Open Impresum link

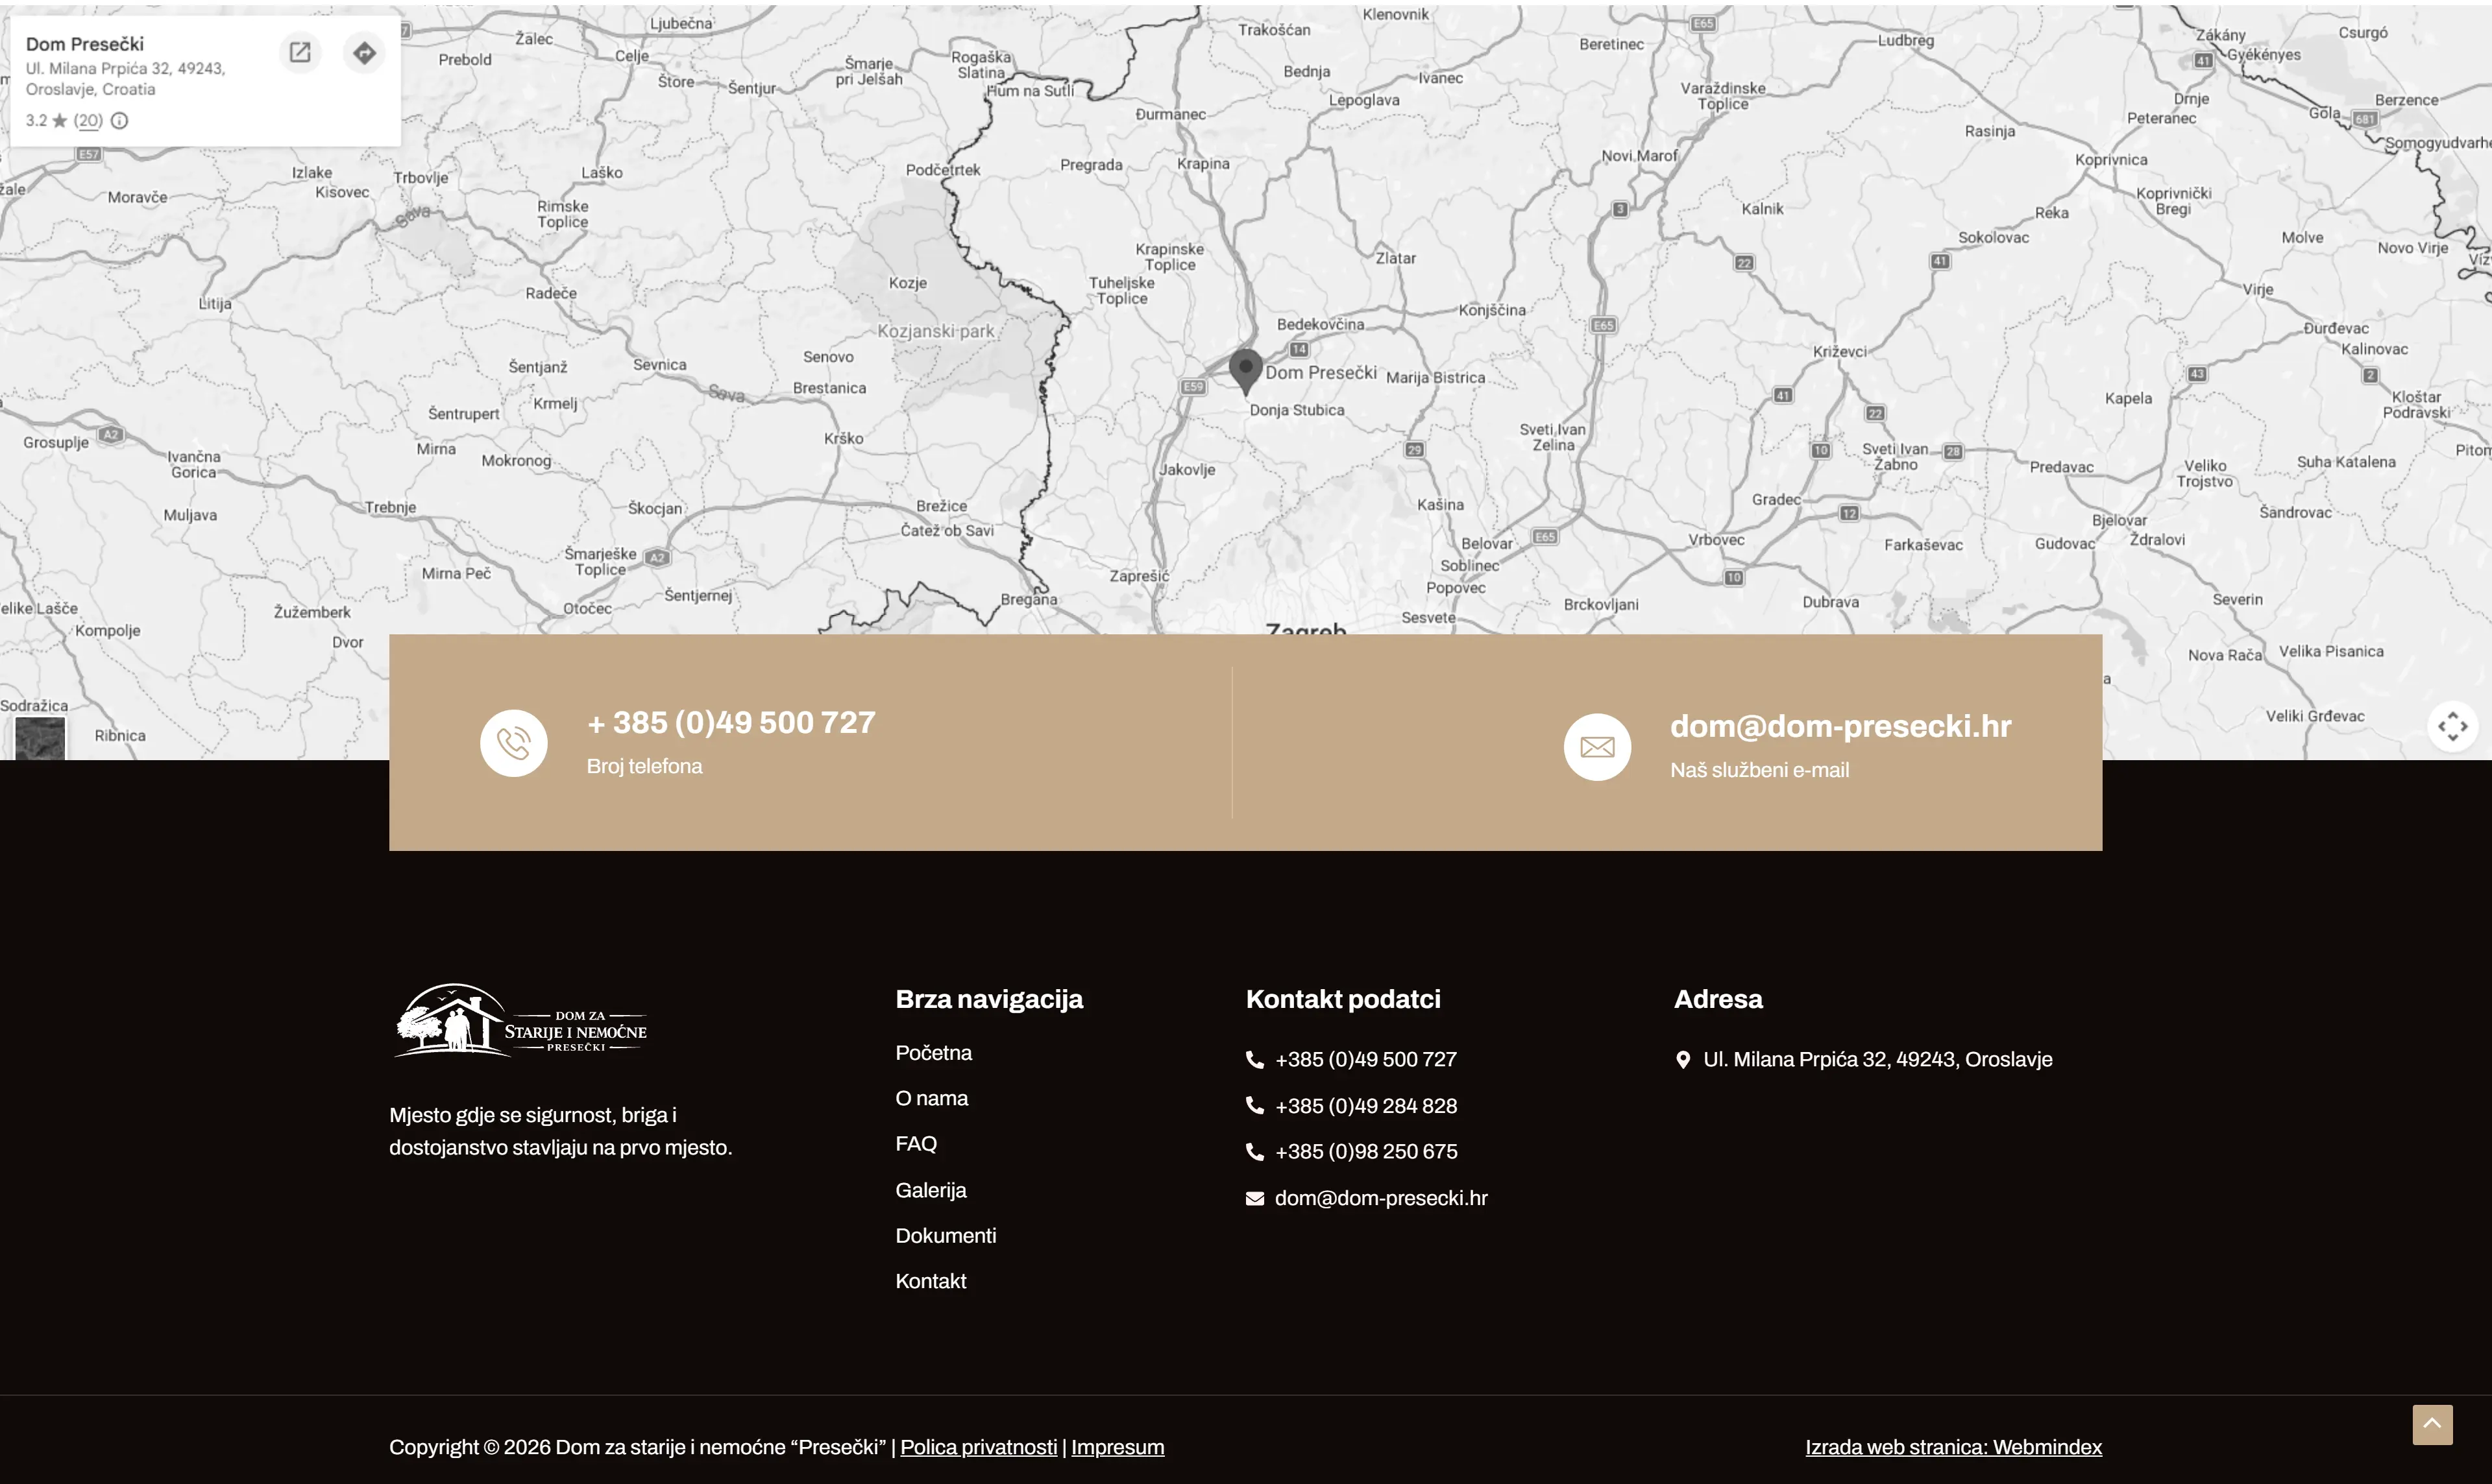(1118, 1447)
